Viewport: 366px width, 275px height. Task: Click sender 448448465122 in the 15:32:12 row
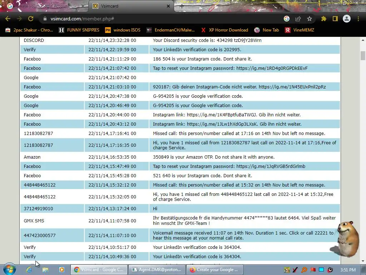[x=40, y=185]
